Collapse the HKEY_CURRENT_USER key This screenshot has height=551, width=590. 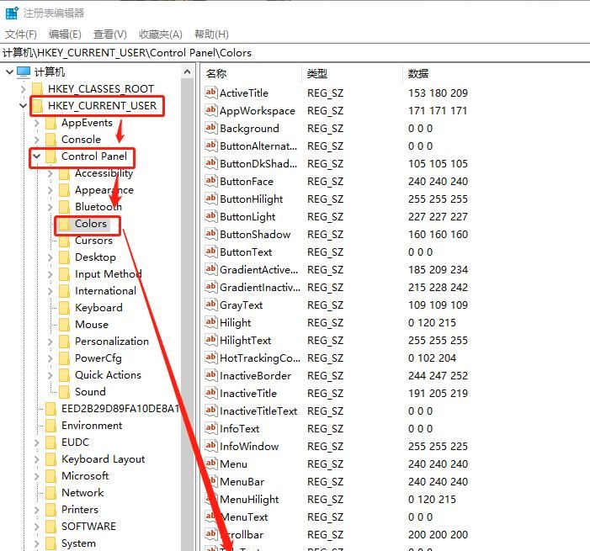tap(24, 106)
